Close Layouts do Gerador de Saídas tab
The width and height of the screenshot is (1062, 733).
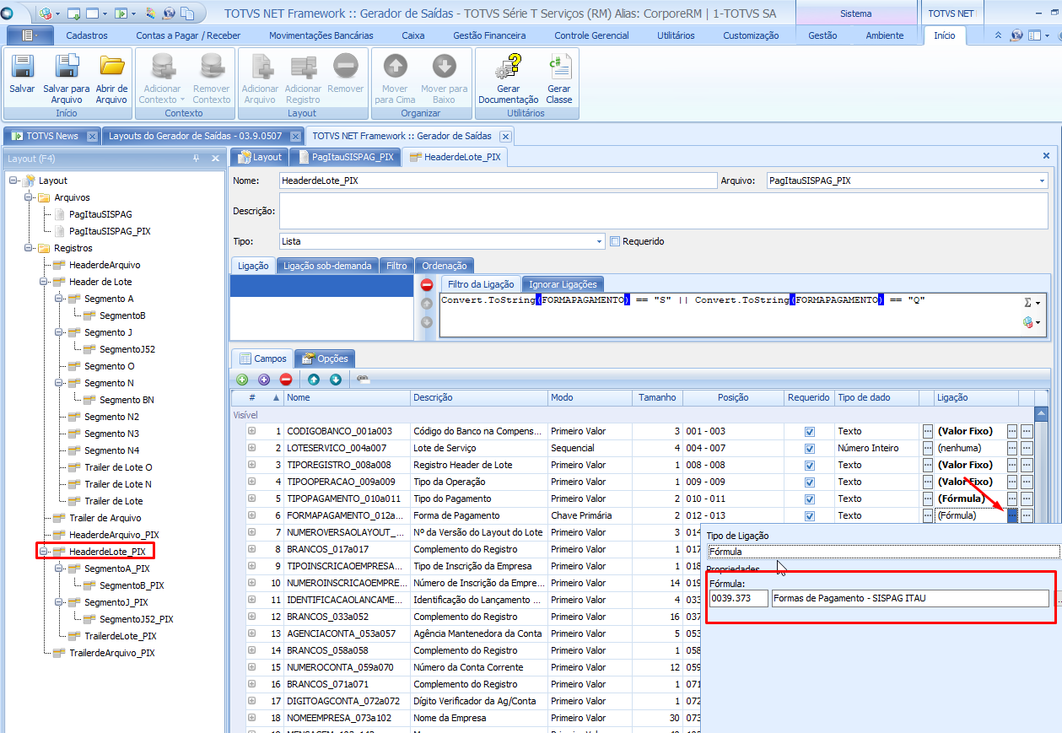click(x=295, y=136)
